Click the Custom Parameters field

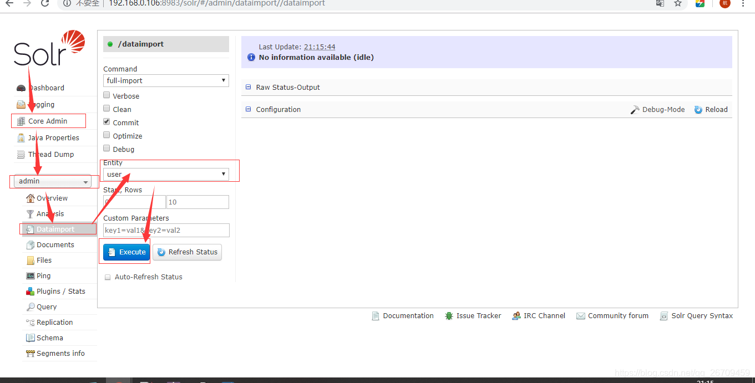click(166, 230)
